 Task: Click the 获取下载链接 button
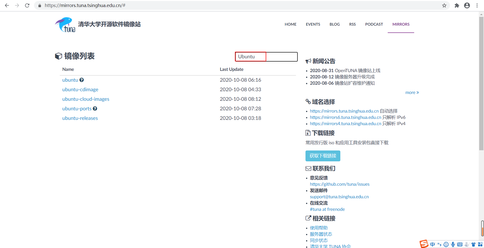pos(323,156)
